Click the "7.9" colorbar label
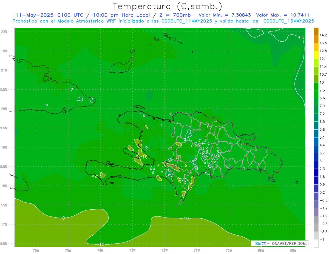The image size is (329, 254). click(x=322, y=106)
